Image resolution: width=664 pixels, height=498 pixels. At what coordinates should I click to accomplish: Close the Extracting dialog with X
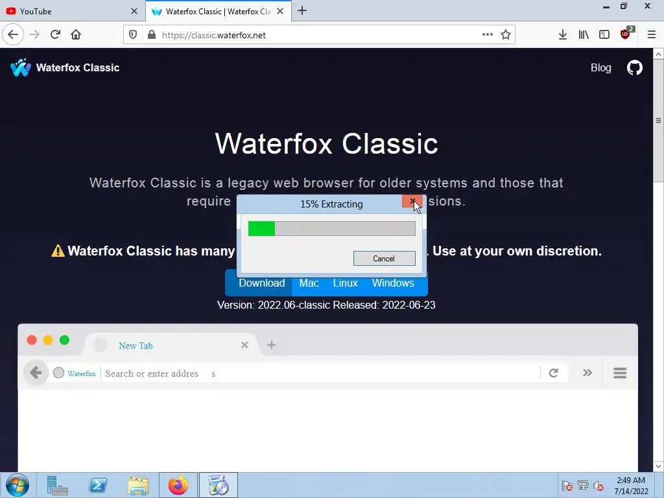click(x=412, y=202)
